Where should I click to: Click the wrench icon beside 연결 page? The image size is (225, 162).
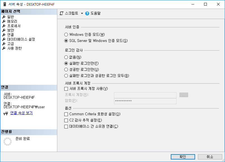pos(4,35)
